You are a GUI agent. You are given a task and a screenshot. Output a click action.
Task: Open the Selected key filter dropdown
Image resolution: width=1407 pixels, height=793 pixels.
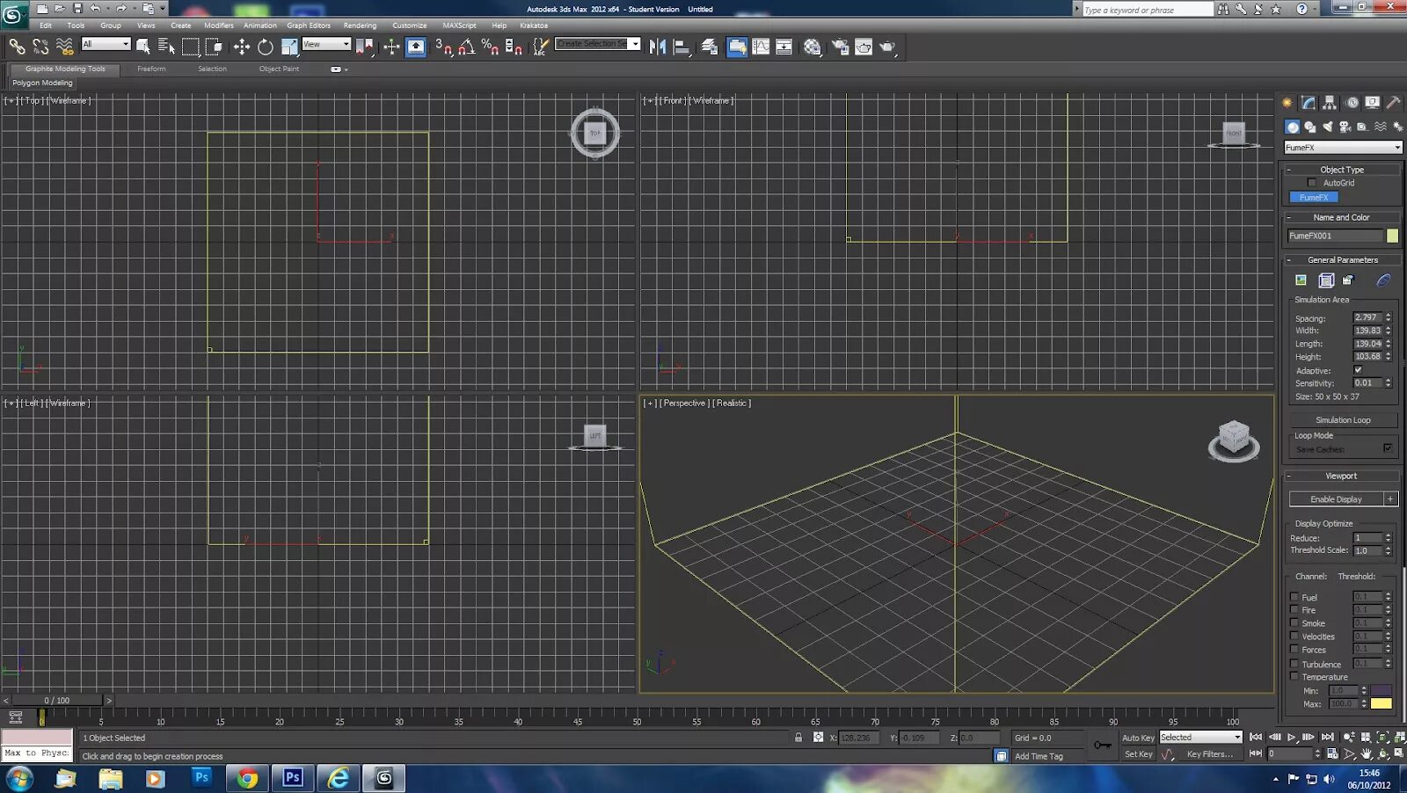[1200, 738]
